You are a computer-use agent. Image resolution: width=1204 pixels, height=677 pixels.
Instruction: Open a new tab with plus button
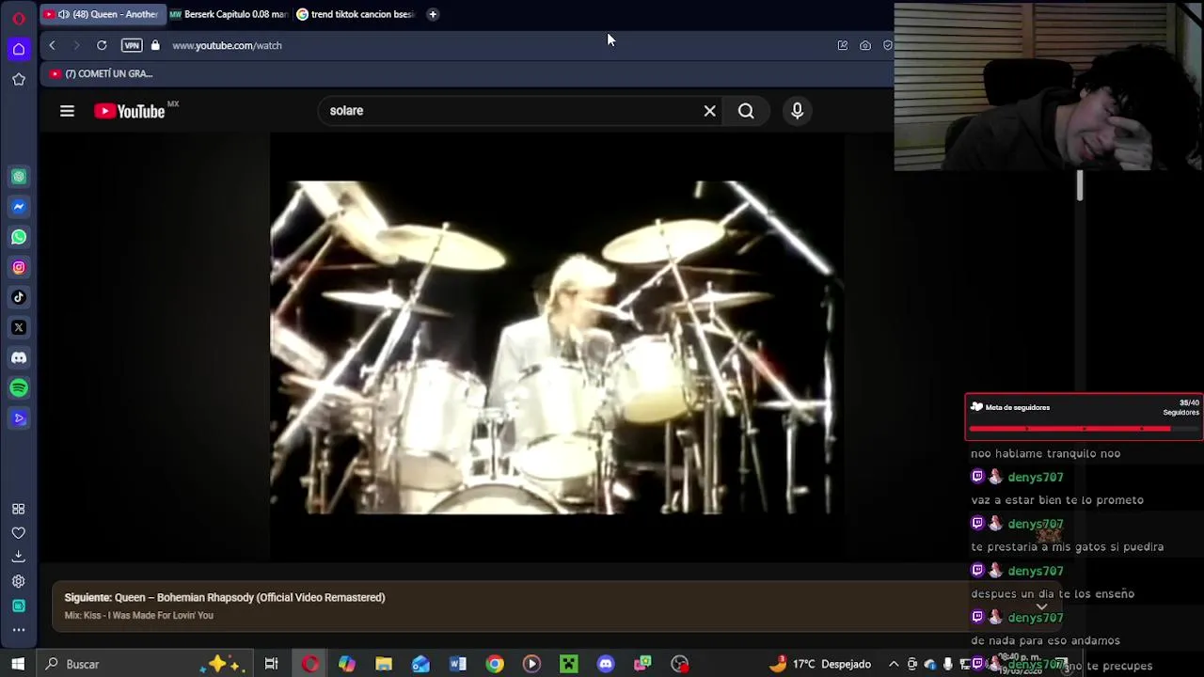point(433,14)
